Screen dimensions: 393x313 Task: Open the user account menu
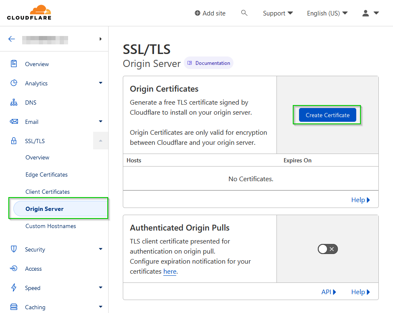pyautogui.click(x=370, y=13)
